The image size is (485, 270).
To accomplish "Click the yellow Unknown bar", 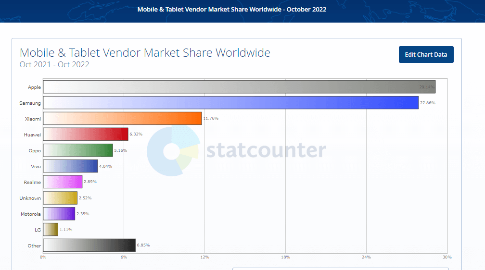I will pyautogui.click(x=60, y=198).
